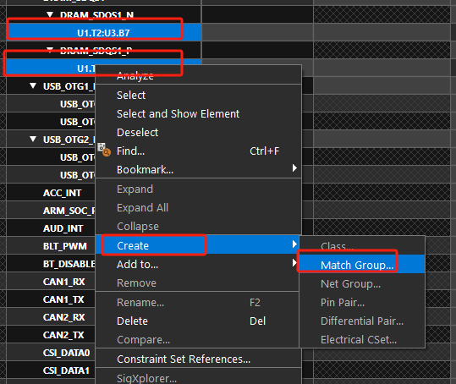
Task: Select the CAN1_RX net row
Action: tap(51, 282)
